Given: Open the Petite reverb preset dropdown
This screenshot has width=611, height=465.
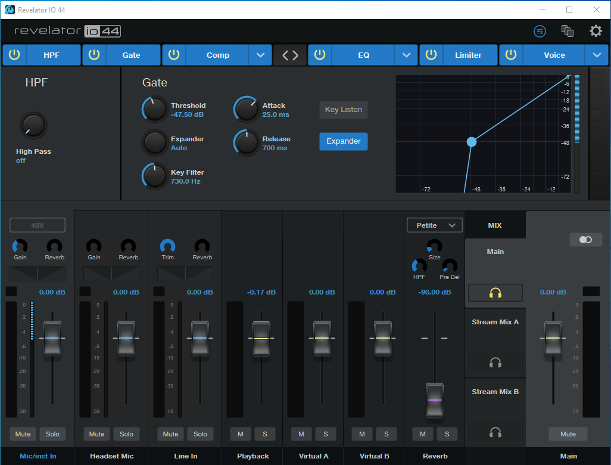Looking at the screenshot, I should [434, 225].
